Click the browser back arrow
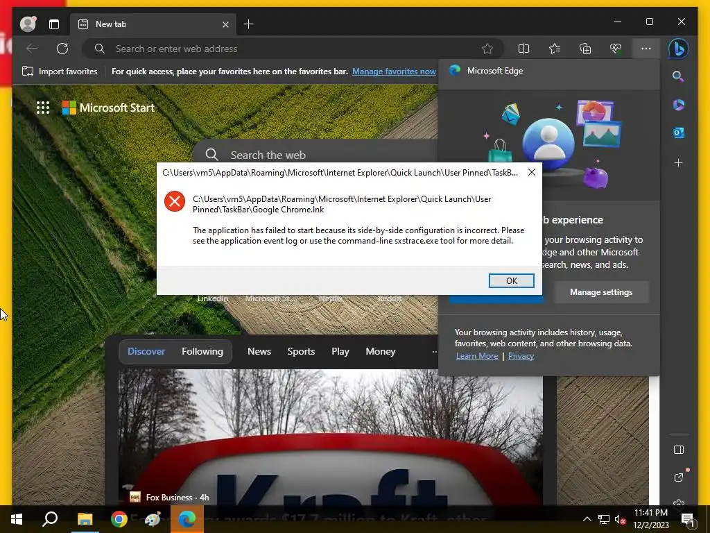The width and height of the screenshot is (710, 533). point(32,49)
